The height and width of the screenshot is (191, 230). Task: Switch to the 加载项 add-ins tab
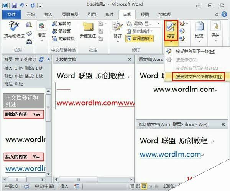point(164,15)
